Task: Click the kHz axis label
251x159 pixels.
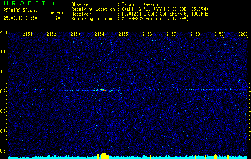Action: (x=4, y=32)
